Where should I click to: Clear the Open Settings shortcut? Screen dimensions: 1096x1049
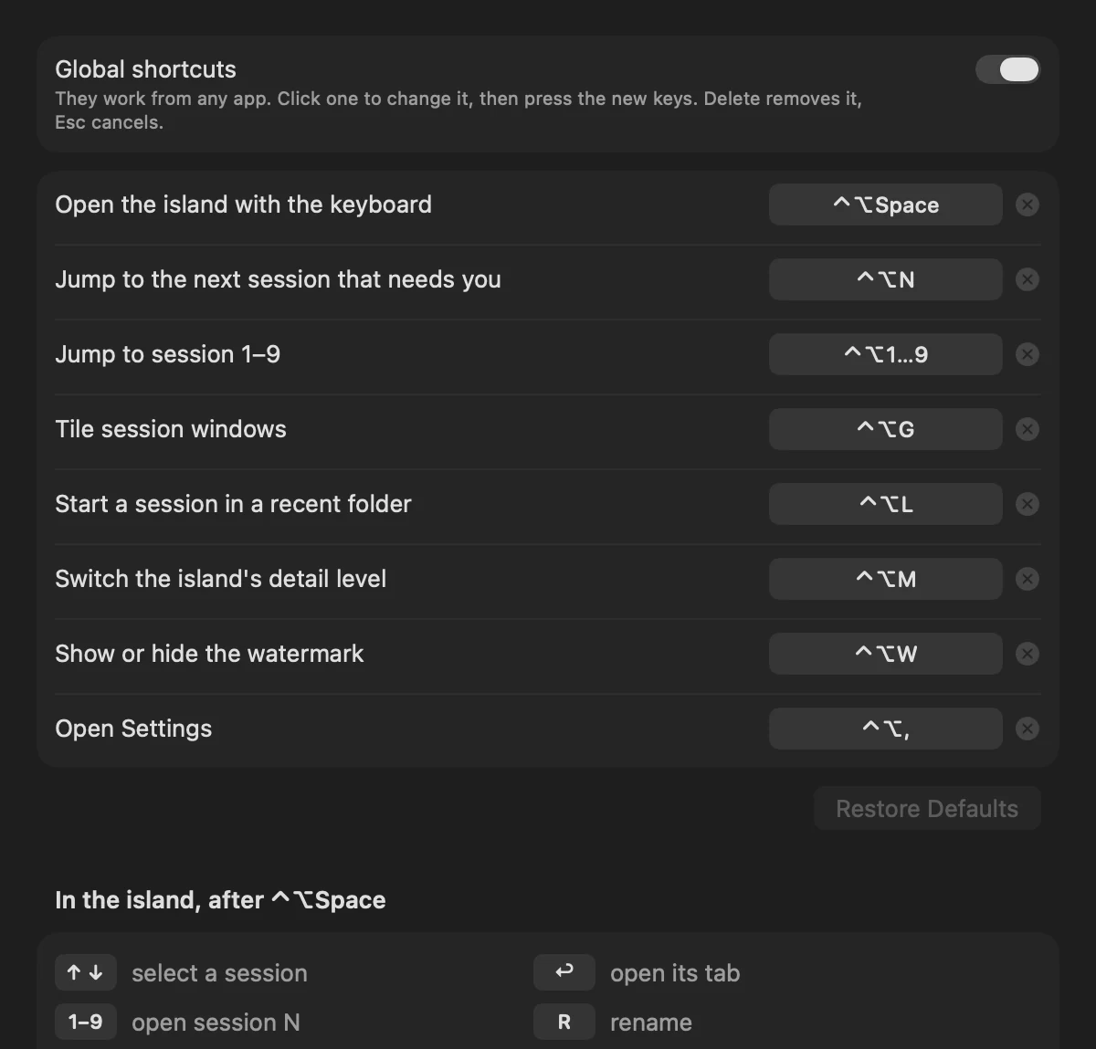click(x=1027, y=729)
